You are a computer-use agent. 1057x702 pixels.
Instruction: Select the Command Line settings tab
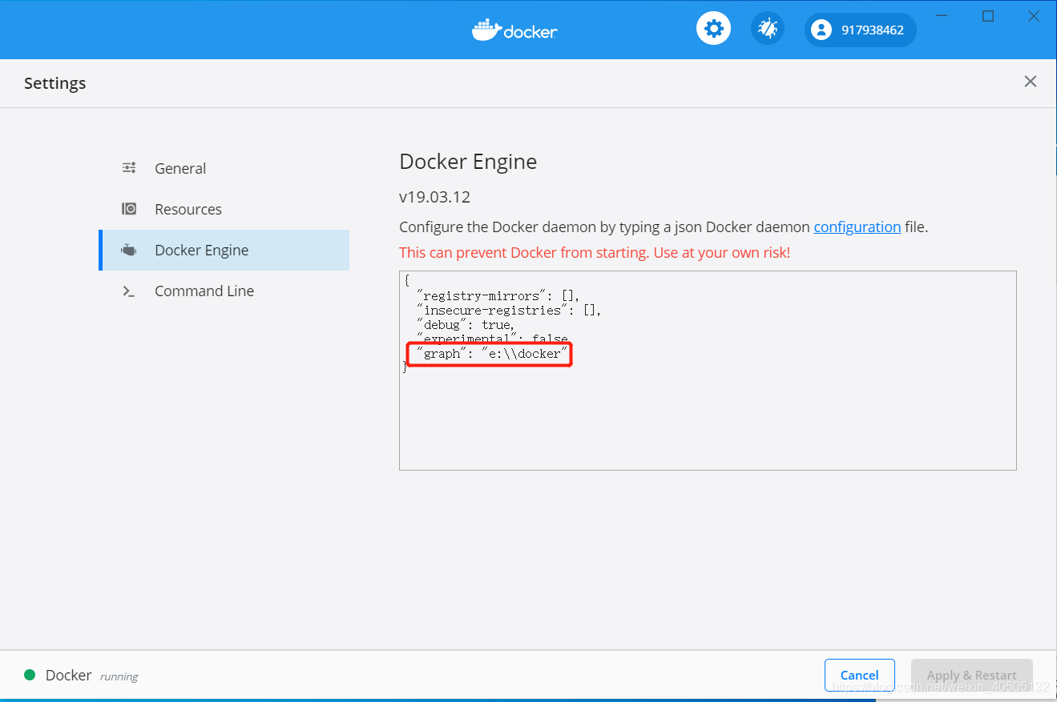tap(224, 291)
